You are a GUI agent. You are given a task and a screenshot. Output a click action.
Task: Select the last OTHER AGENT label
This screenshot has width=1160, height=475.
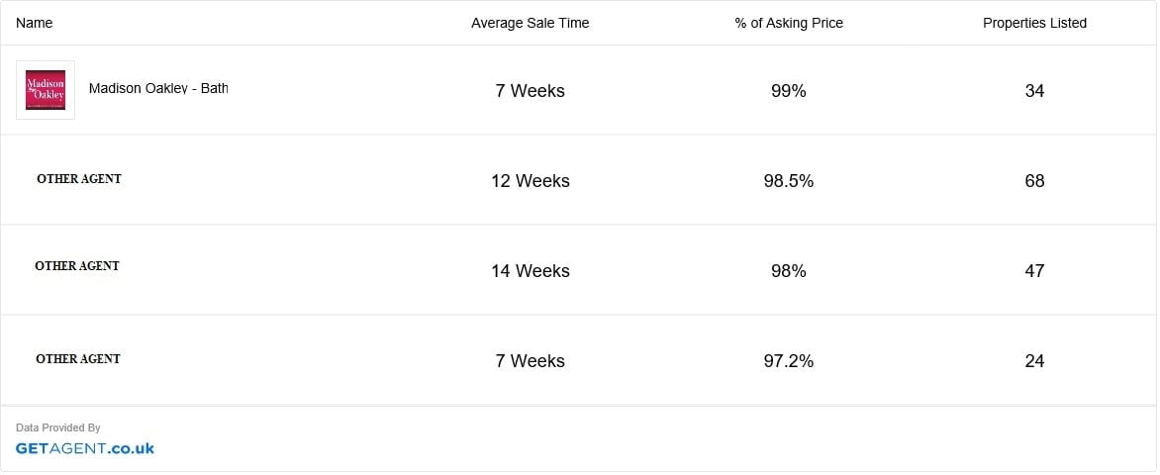pos(78,359)
